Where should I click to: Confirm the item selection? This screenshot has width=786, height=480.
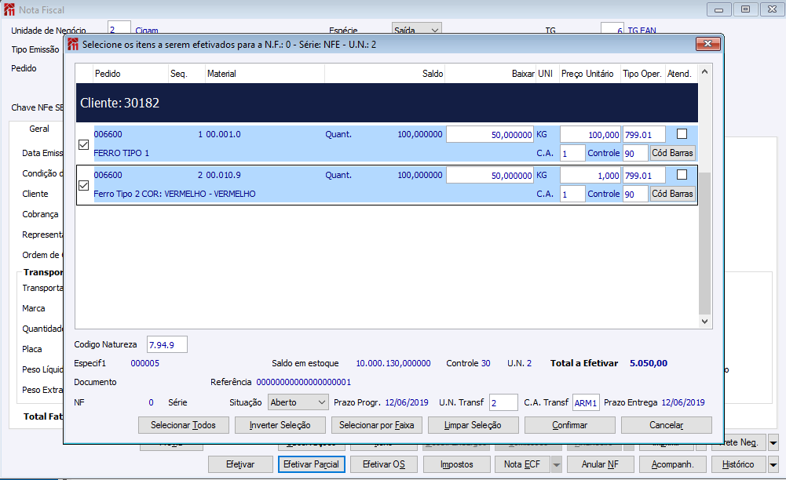click(569, 425)
